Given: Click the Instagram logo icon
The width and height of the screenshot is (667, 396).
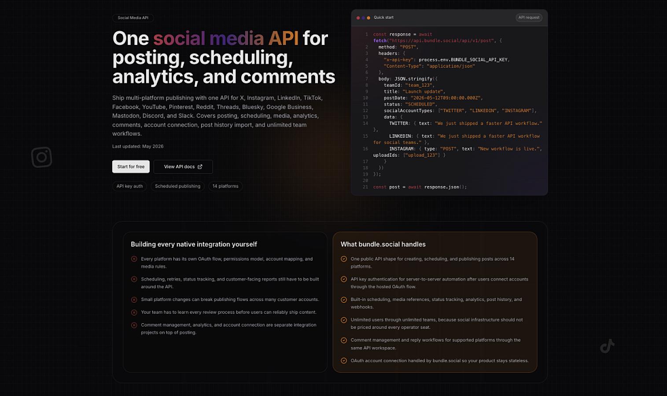Looking at the screenshot, I should click(42, 157).
